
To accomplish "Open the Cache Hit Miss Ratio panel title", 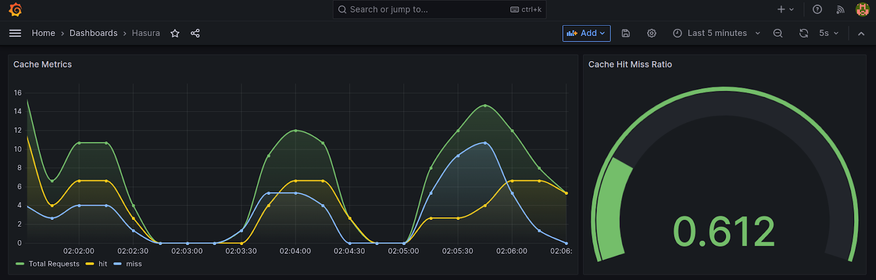I will (630, 64).
